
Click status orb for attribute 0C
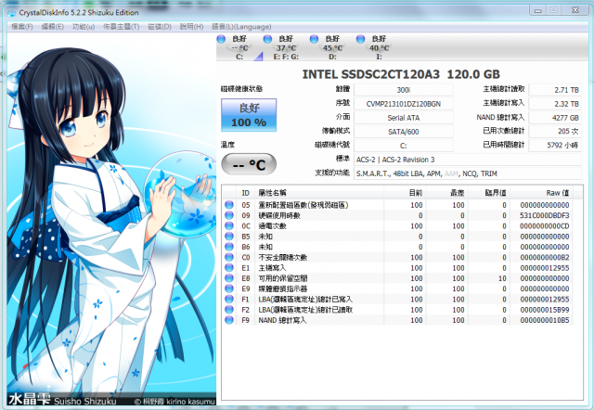(229, 225)
